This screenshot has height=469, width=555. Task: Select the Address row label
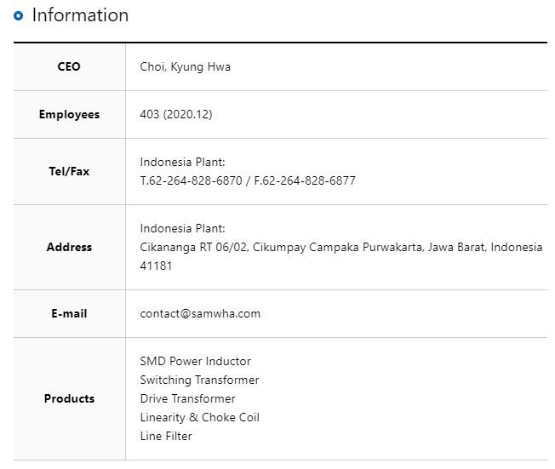click(69, 247)
